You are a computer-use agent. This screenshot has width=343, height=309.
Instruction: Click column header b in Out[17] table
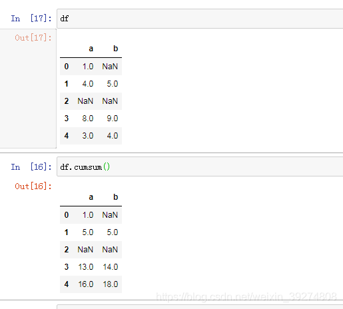(x=115, y=49)
